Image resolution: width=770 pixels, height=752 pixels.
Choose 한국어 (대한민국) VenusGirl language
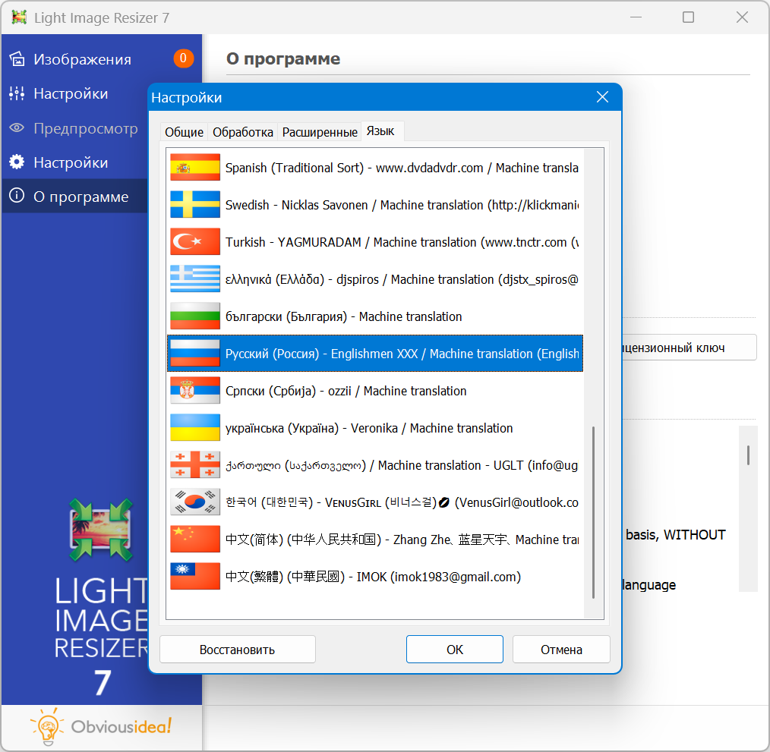375,502
